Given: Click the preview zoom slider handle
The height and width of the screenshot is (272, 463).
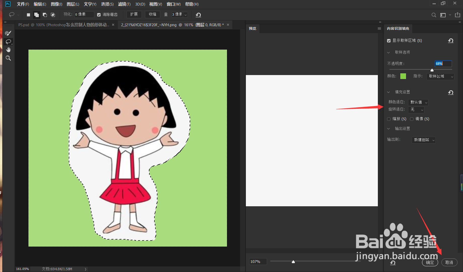Looking at the screenshot, I should coord(293,262).
